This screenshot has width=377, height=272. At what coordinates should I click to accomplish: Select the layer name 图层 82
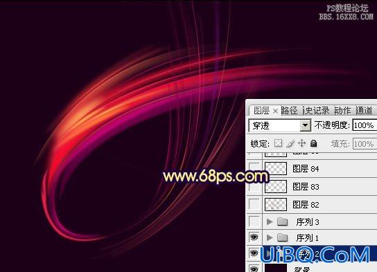coord(306,205)
